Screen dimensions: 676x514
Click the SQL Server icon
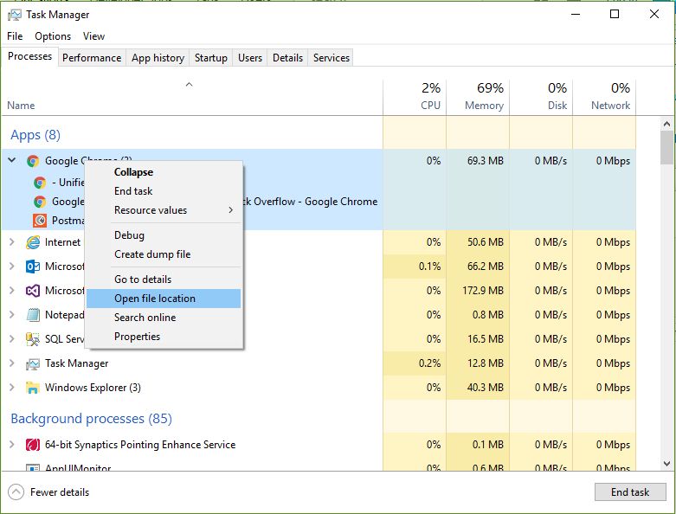coord(33,339)
